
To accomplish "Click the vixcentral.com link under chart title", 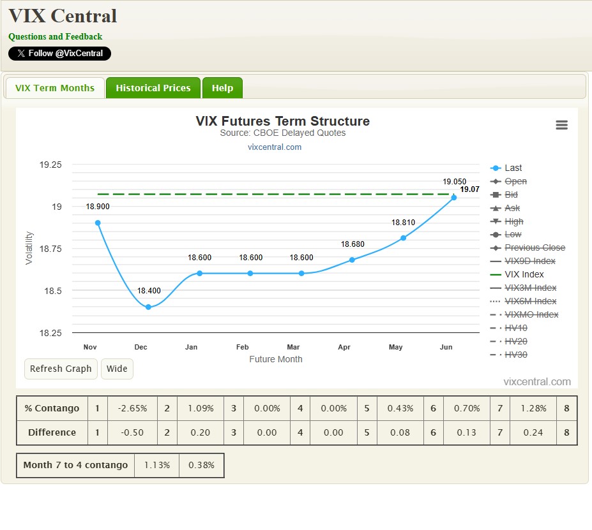I will coord(275,147).
